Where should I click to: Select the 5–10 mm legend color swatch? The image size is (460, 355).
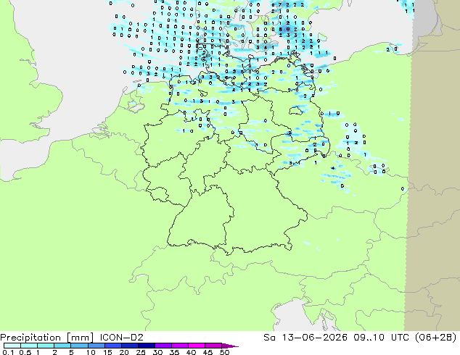pos(79,346)
